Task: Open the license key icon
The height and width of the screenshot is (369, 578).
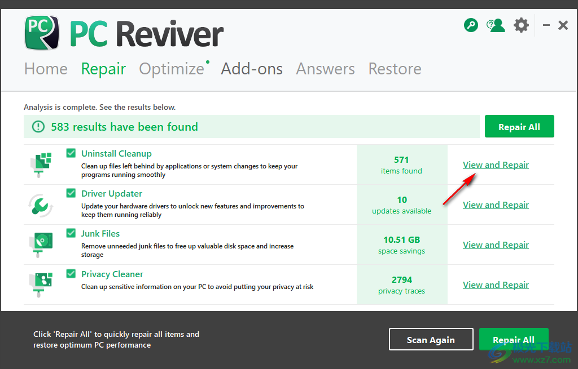Action: point(471,25)
